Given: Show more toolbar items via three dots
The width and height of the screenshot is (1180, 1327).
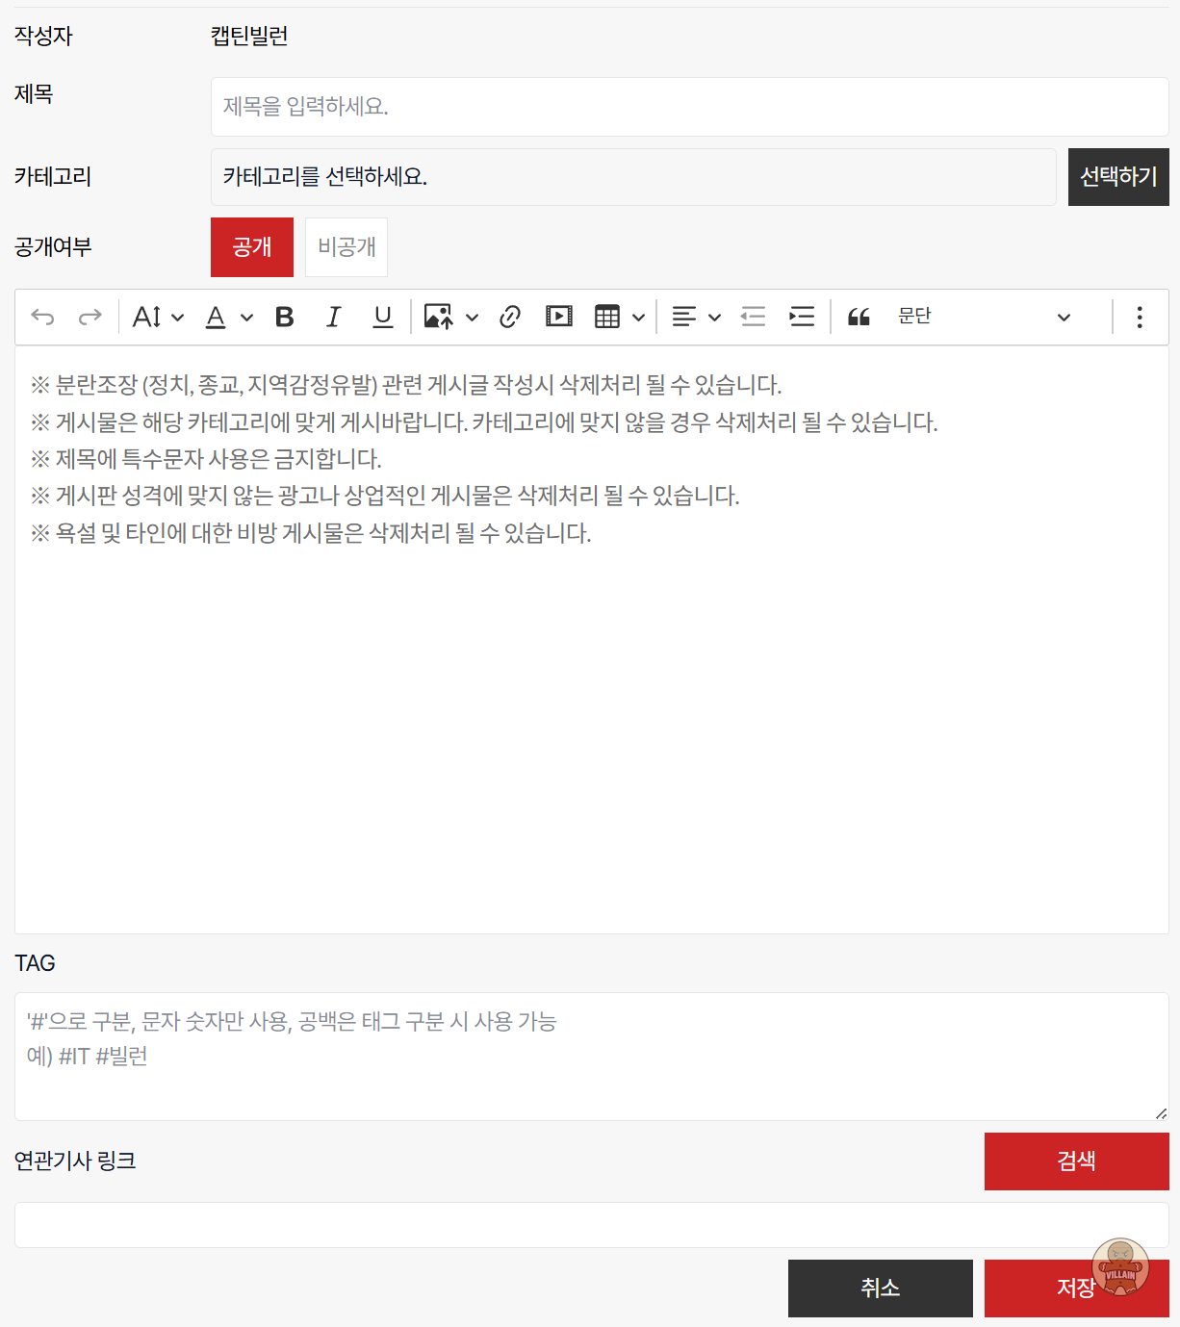Looking at the screenshot, I should 1140,317.
